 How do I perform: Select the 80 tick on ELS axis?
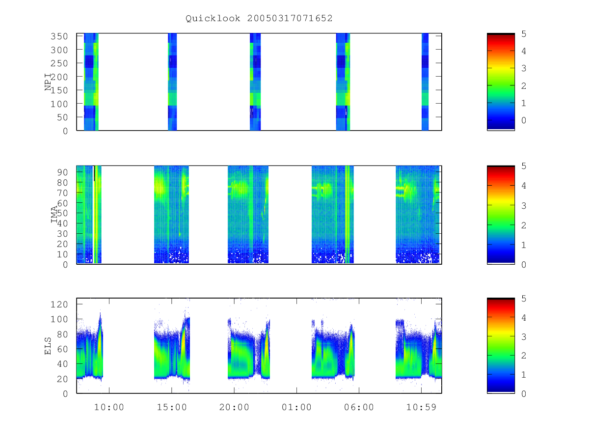[x=63, y=334]
